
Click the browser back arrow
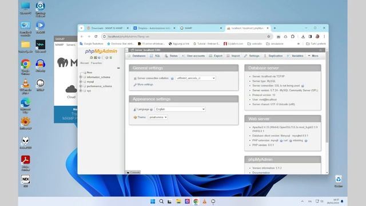(x=82, y=37)
